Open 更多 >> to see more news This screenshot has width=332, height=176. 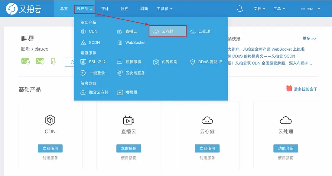click(309, 39)
